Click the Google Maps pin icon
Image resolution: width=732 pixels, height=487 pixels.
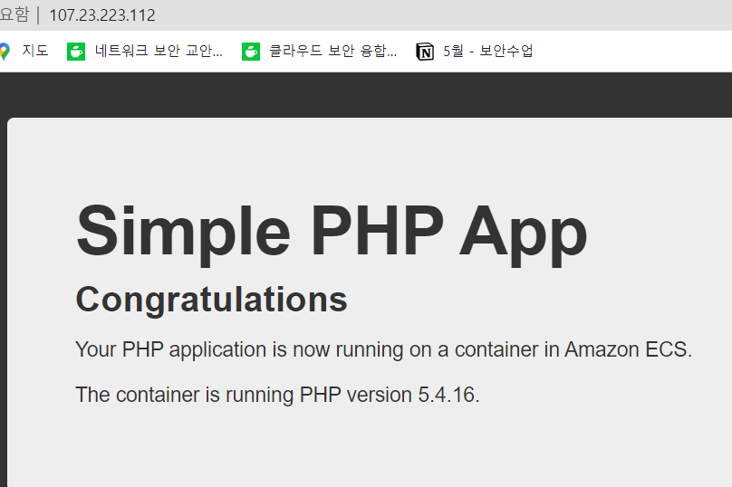point(5,51)
